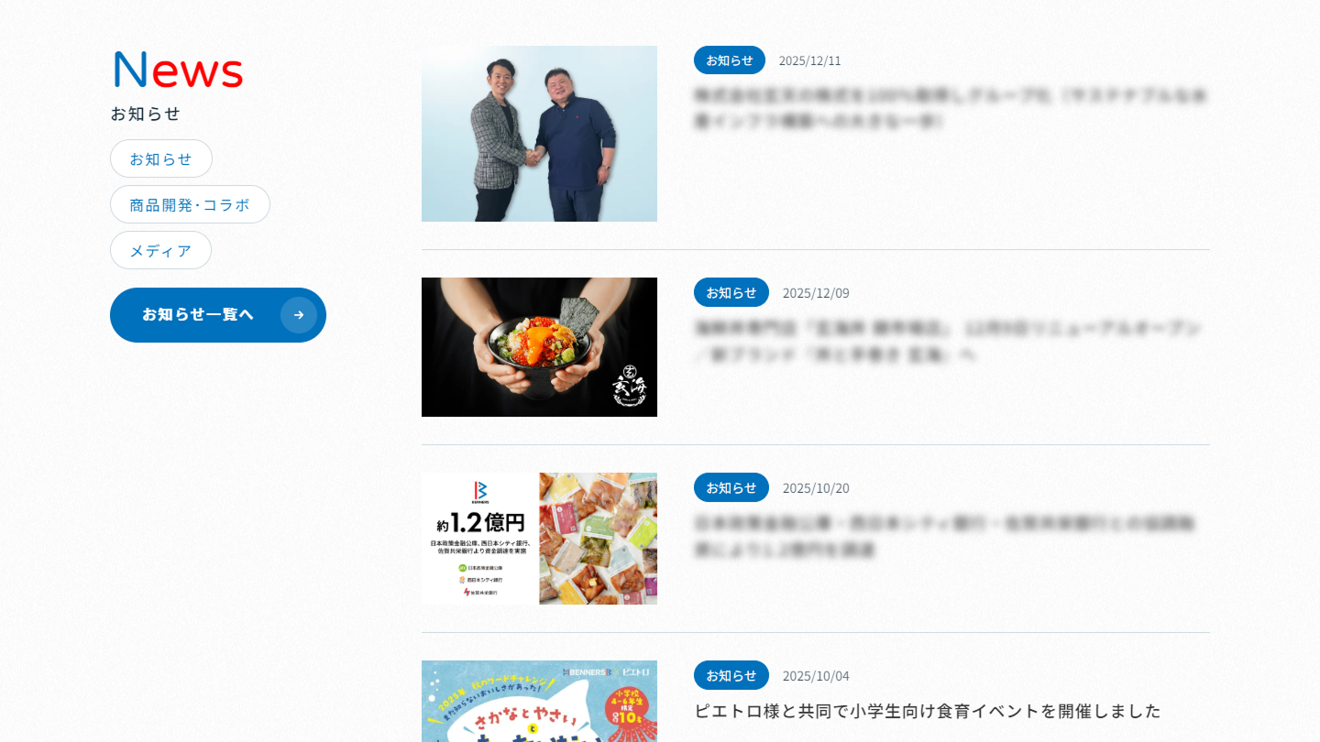The image size is (1320, 742).
Task: Open the 約1.2億円 funding article thumbnail
Action: point(539,539)
